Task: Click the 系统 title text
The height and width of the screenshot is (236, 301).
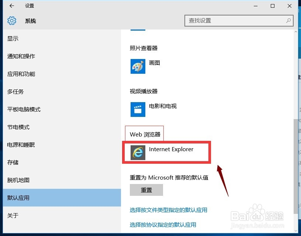Action: (30, 21)
